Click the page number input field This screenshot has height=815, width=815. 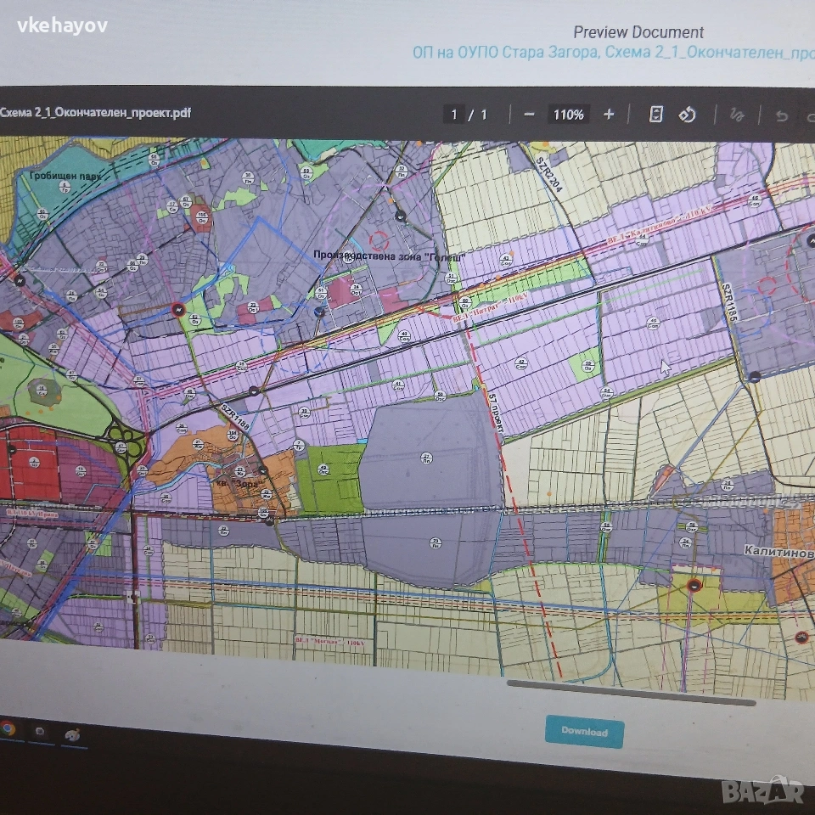click(x=456, y=115)
